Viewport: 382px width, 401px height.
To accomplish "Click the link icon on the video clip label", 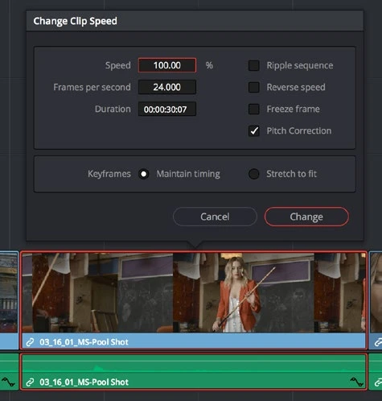I will point(30,342).
